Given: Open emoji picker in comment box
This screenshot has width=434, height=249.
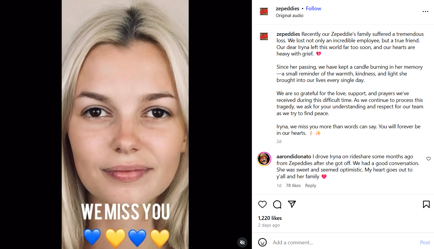Looking at the screenshot, I should pyautogui.click(x=262, y=242).
